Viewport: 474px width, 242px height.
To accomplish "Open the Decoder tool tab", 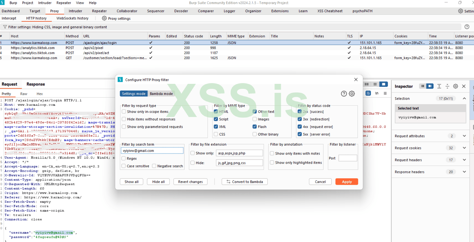I will tap(181, 11).
